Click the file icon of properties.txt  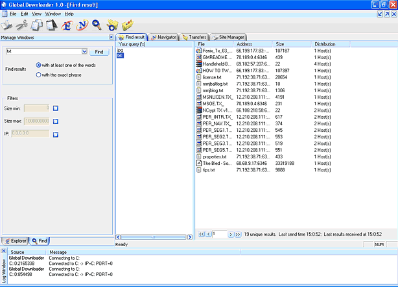pos(199,156)
